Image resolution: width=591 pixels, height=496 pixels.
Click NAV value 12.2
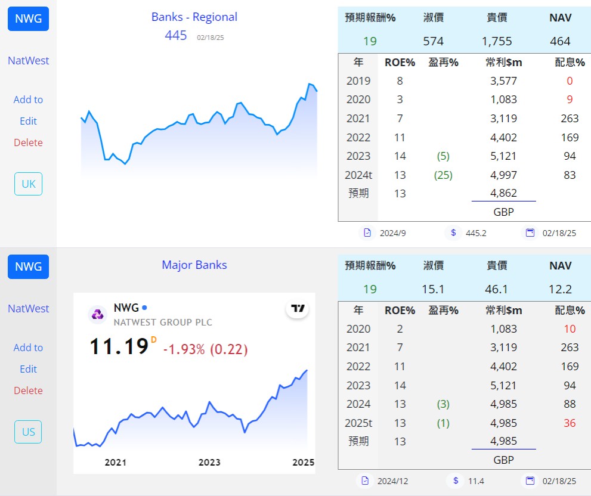tap(560, 289)
